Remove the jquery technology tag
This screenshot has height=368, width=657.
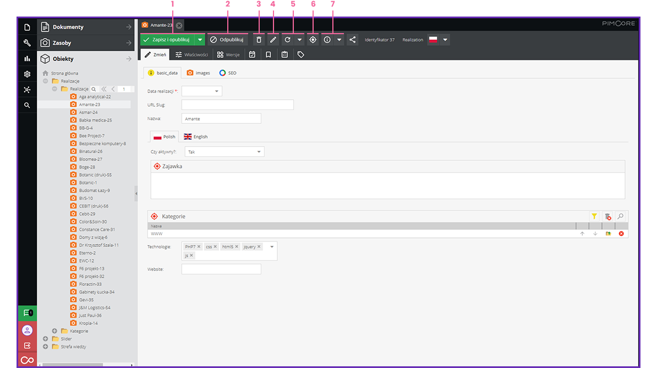coord(259,247)
